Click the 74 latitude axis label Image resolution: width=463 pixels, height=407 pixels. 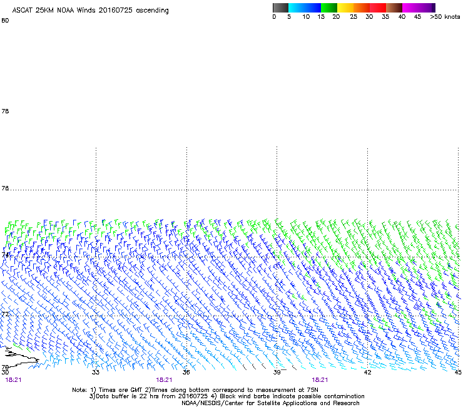tap(5, 255)
